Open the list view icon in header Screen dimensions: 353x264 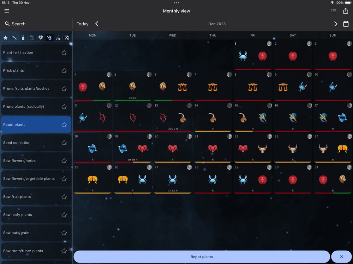click(334, 11)
